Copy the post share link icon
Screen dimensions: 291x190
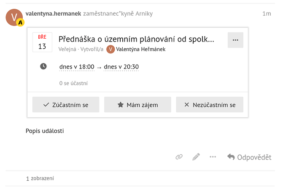(179, 157)
